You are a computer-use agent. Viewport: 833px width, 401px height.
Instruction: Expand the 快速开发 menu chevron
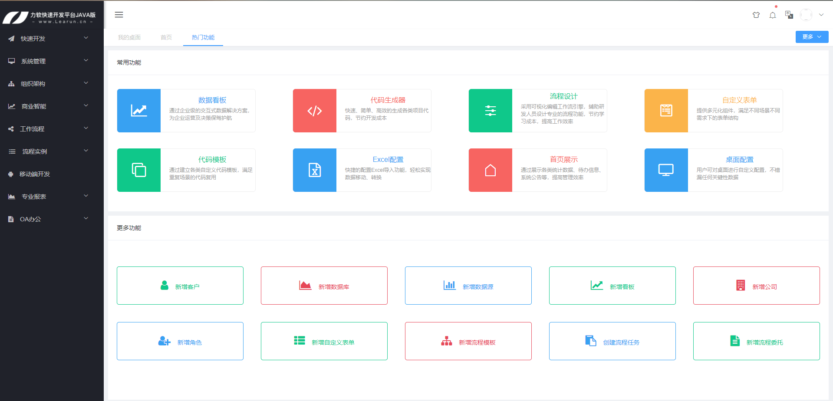point(86,38)
